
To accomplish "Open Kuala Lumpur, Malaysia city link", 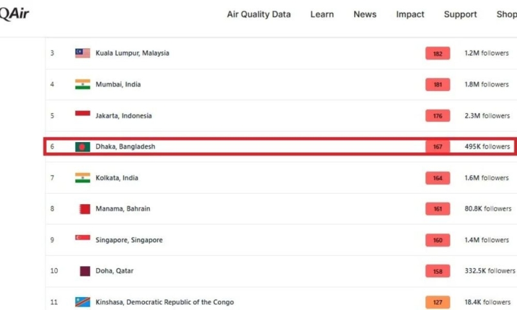I will point(132,53).
